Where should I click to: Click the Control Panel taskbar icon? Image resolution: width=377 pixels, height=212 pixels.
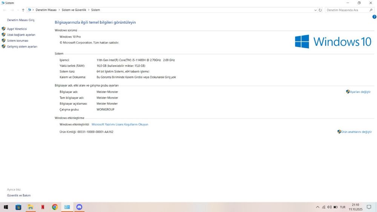point(67,207)
